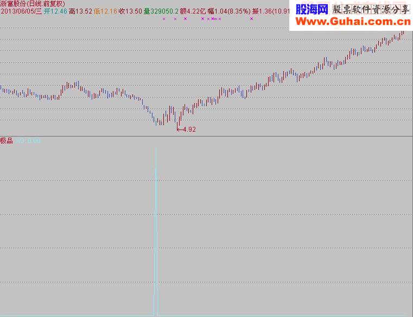Click the close price 收13.50

[x=130, y=11]
